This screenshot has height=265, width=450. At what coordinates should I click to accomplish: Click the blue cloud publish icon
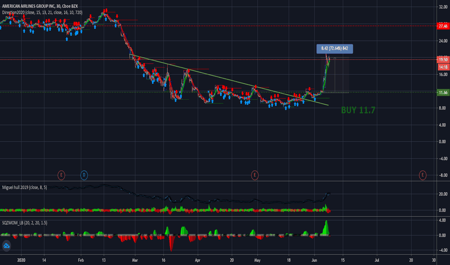(x=6, y=246)
